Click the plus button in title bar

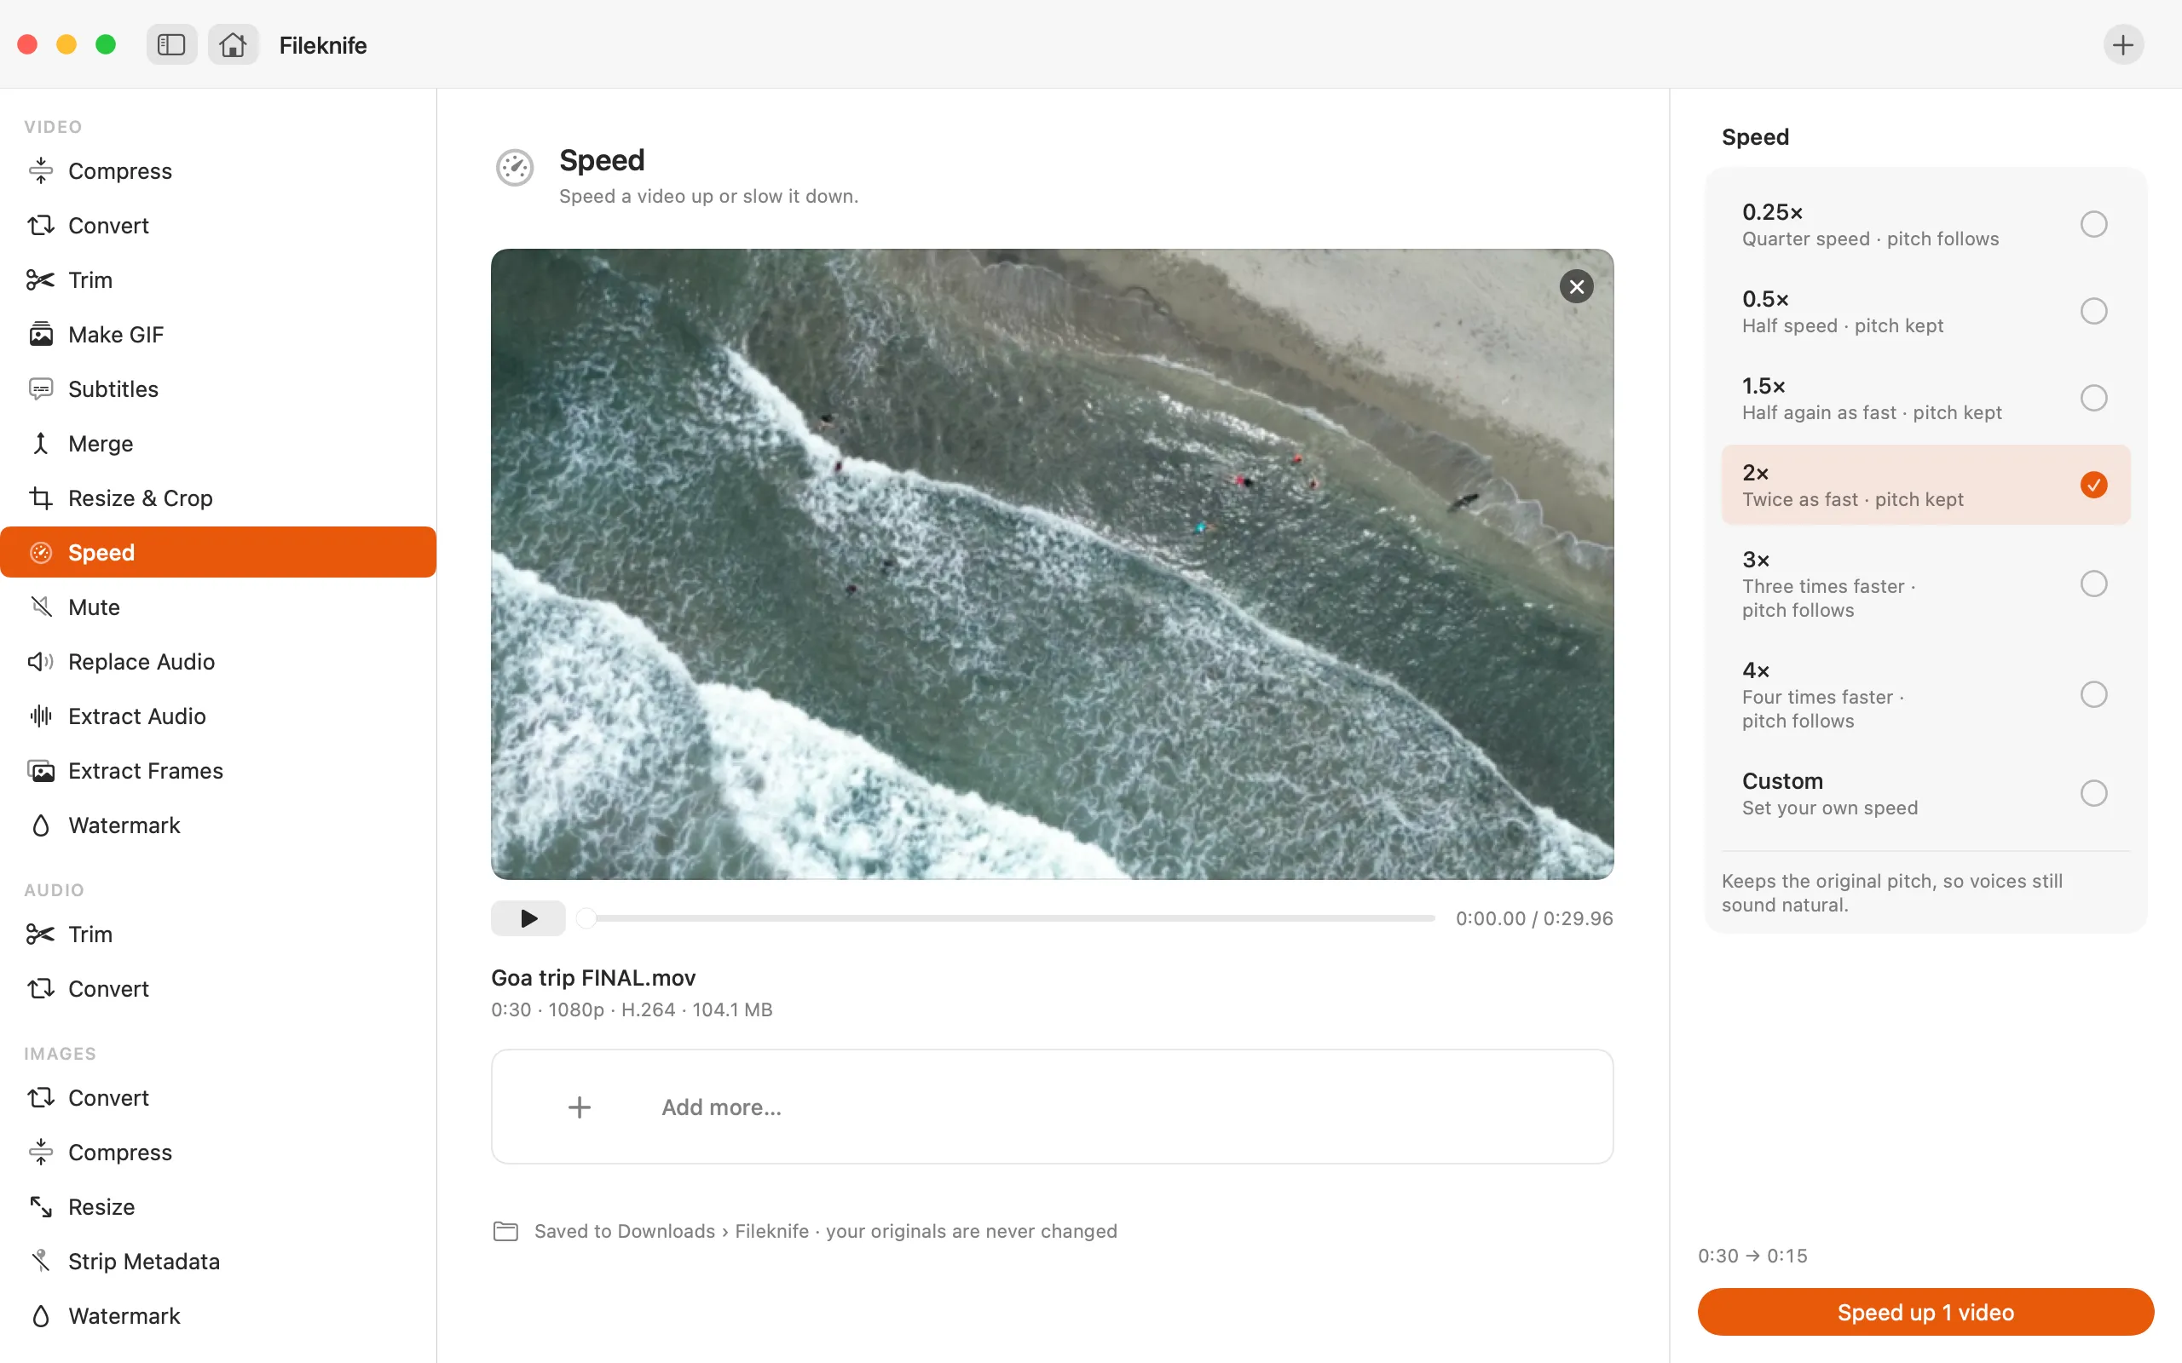pyautogui.click(x=2122, y=44)
